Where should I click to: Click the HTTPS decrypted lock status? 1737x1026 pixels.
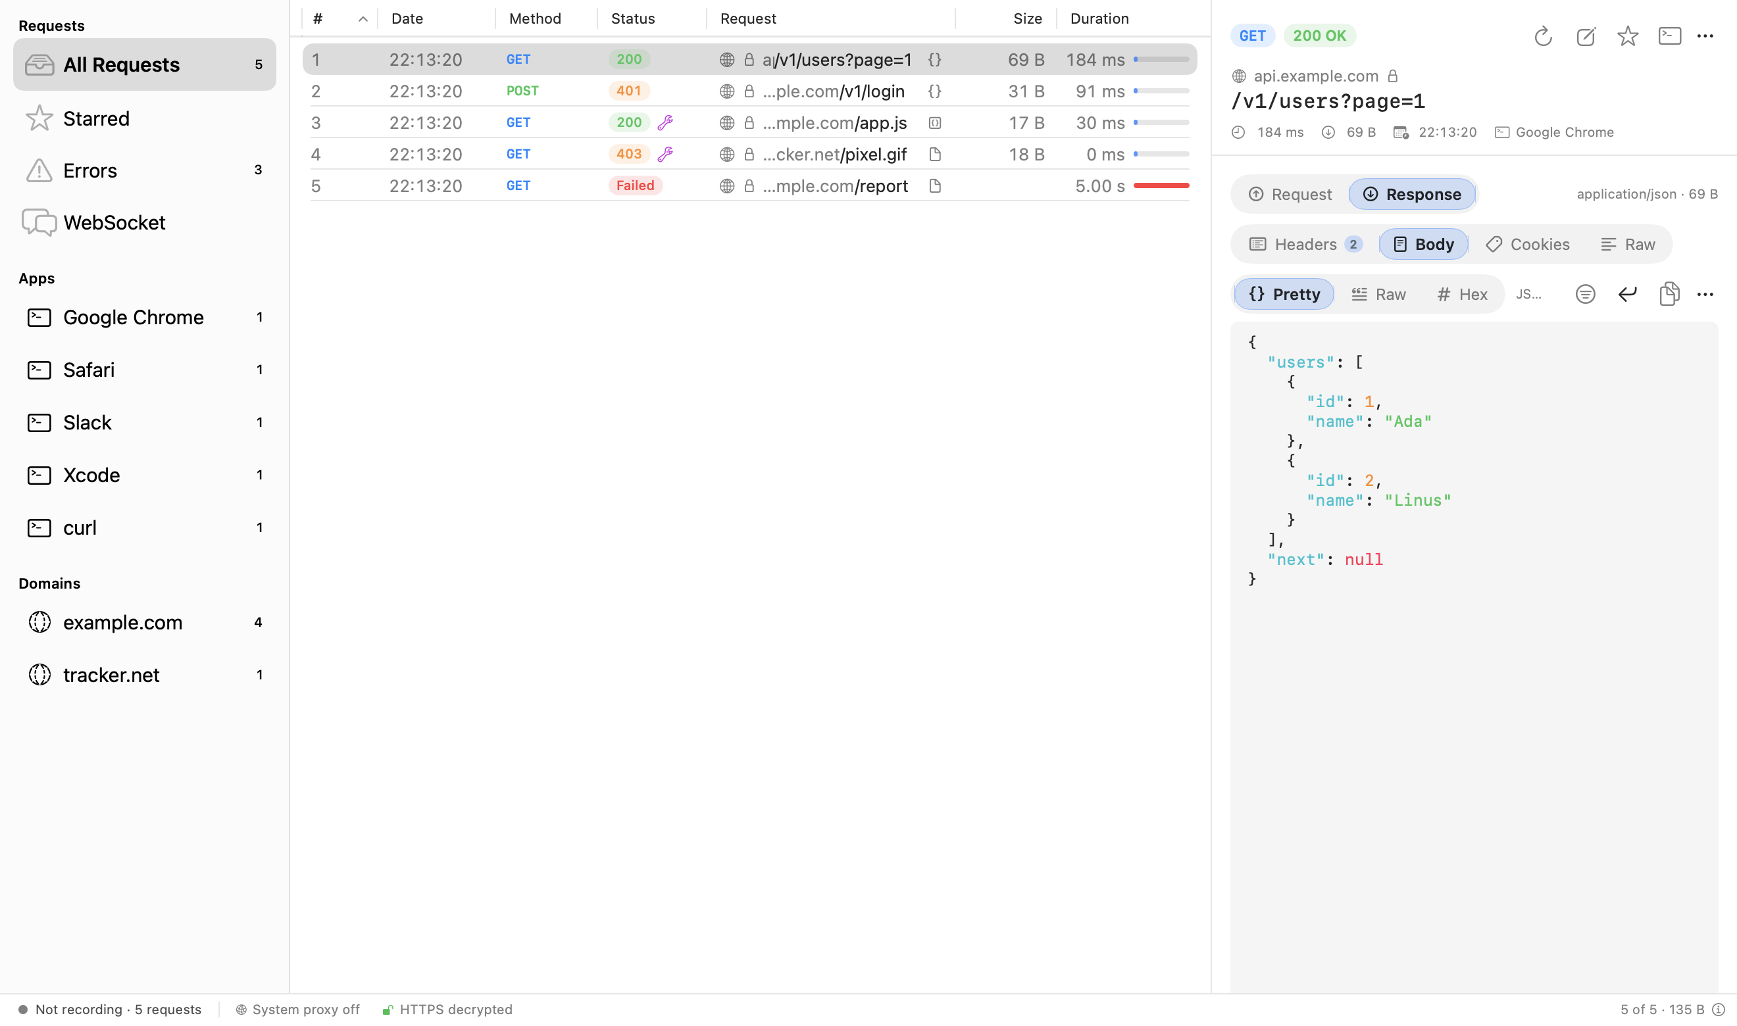point(447,1010)
